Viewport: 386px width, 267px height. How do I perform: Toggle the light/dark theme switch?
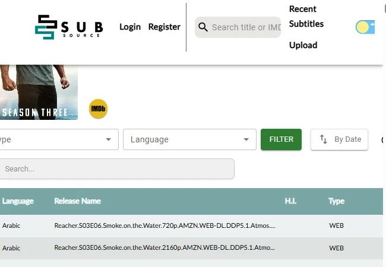pyautogui.click(x=365, y=27)
